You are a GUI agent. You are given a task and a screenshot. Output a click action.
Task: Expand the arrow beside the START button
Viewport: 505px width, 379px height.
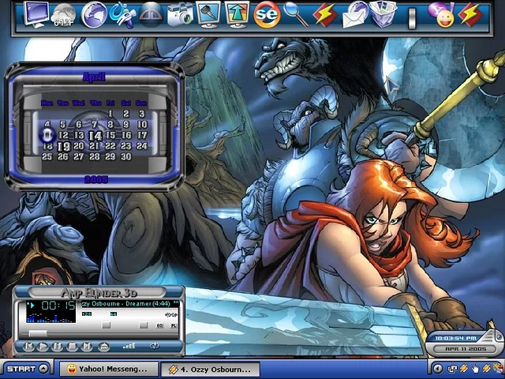coord(43,369)
